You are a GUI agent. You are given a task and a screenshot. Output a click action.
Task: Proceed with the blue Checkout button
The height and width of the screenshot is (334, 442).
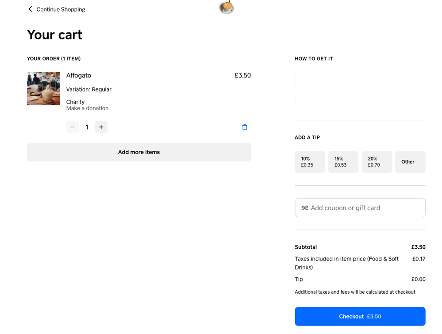(x=360, y=316)
